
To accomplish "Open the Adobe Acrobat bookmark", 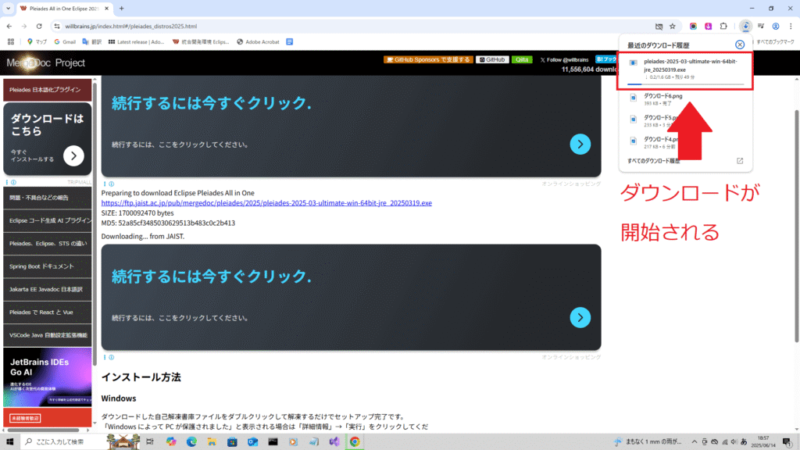I will (258, 42).
